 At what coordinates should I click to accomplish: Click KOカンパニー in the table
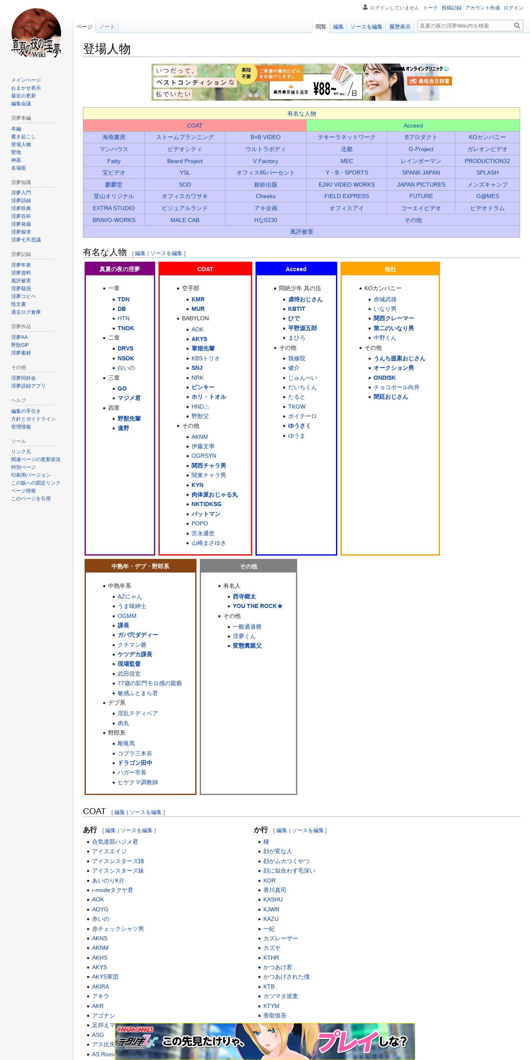pos(487,137)
